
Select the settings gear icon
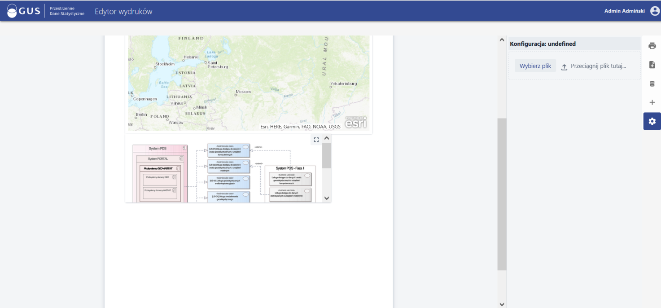point(652,121)
